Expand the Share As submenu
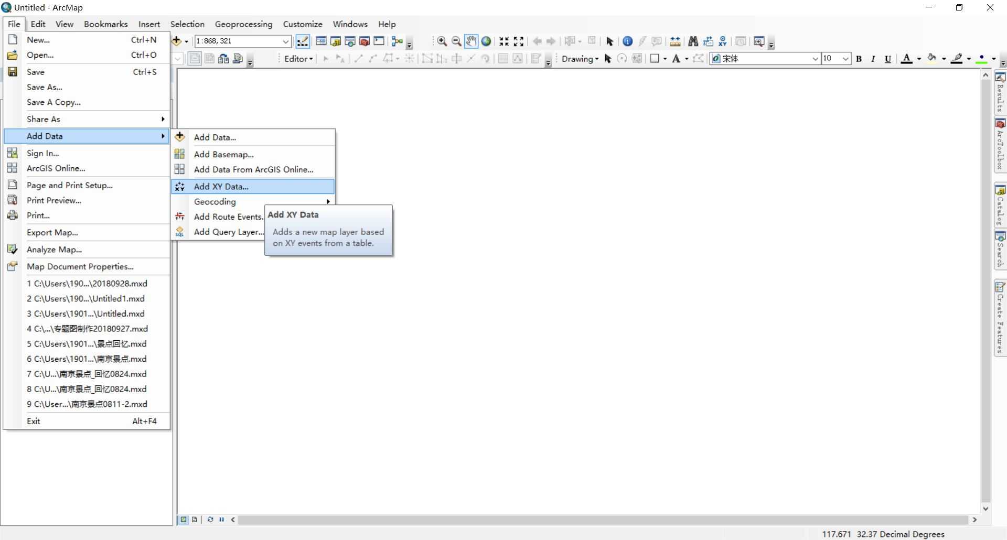 point(87,119)
